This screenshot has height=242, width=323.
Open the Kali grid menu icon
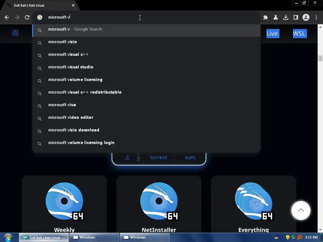pos(15,33)
